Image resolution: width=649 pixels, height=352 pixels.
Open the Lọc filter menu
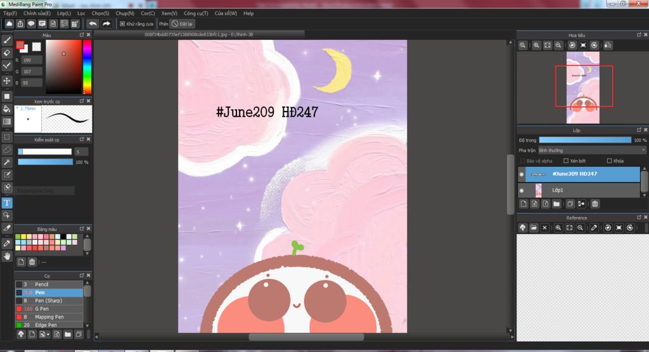pos(81,13)
